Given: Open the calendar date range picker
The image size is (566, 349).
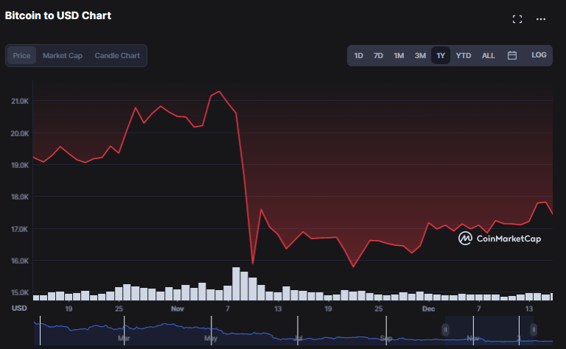Looking at the screenshot, I should (512, 55).
